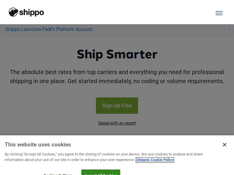The width and height of the screenshot is (234, 175).
Task: Click the shippo wordmark text in the header
Action: click(32, 13)
